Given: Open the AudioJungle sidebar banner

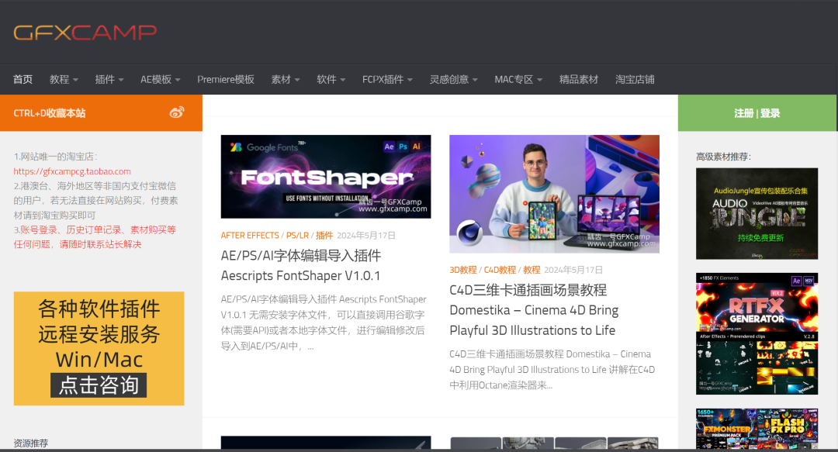Looking at the screenshot, I should [x=757, y=214].
